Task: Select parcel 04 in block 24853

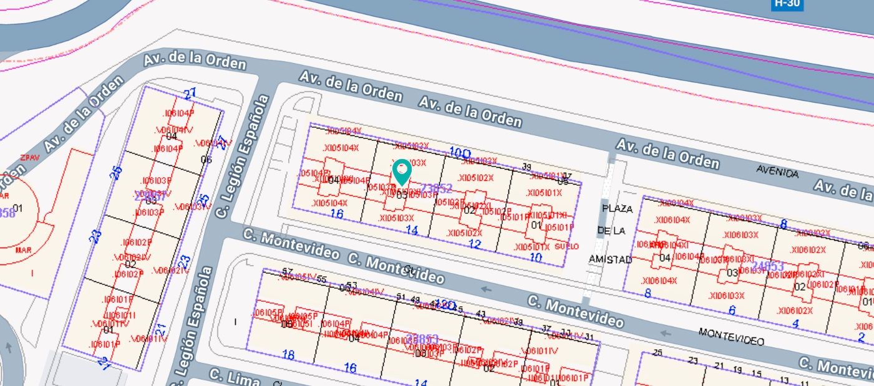Action: pyautogui.click(x=664, y=258)
